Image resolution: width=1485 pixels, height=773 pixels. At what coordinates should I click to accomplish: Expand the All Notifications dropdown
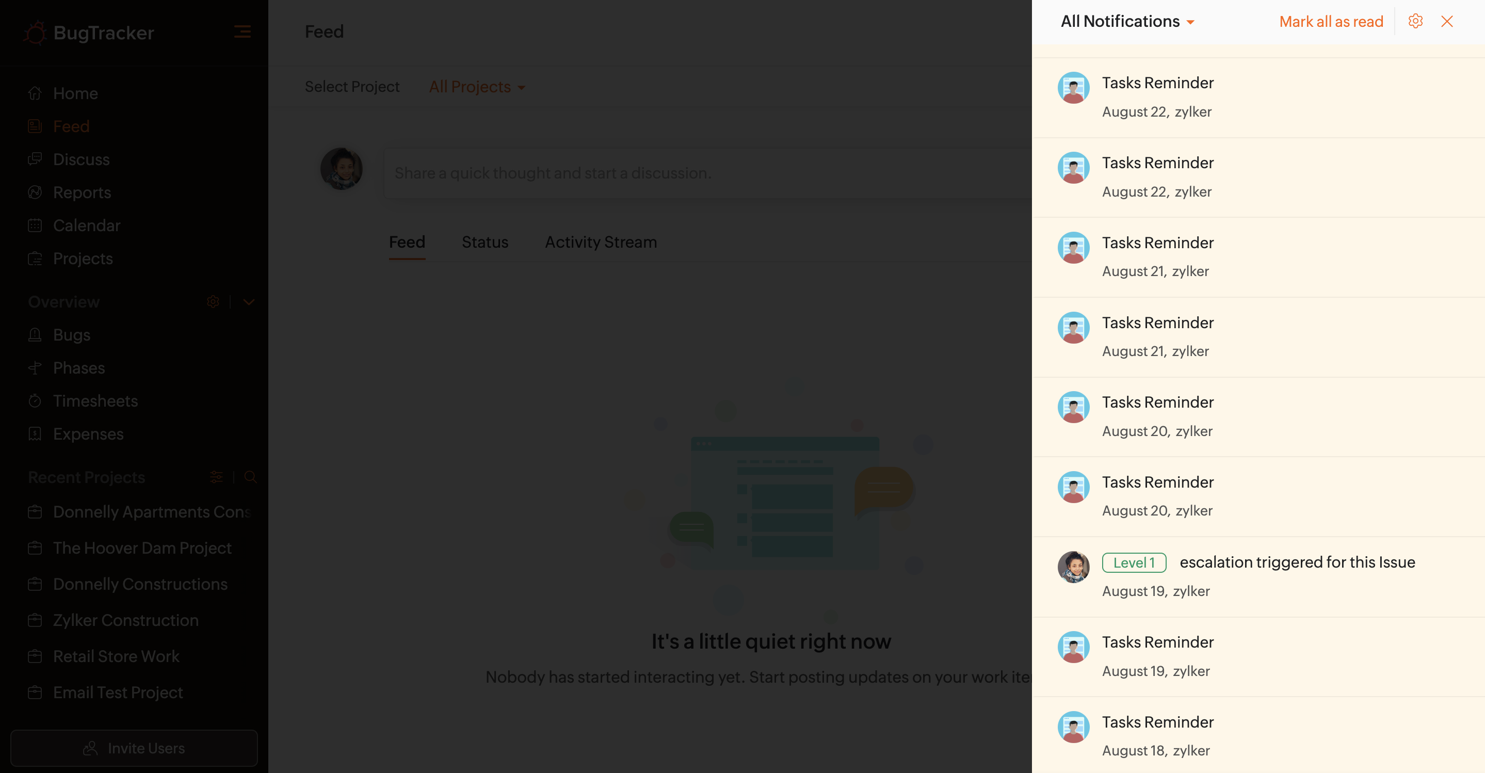pyautogui.click(x=1127, y=21)
